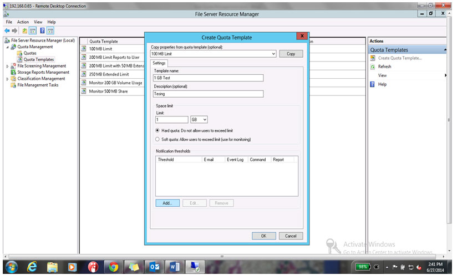
Task: Open Outlook from the taskbar
Action: tap(154, 267)
